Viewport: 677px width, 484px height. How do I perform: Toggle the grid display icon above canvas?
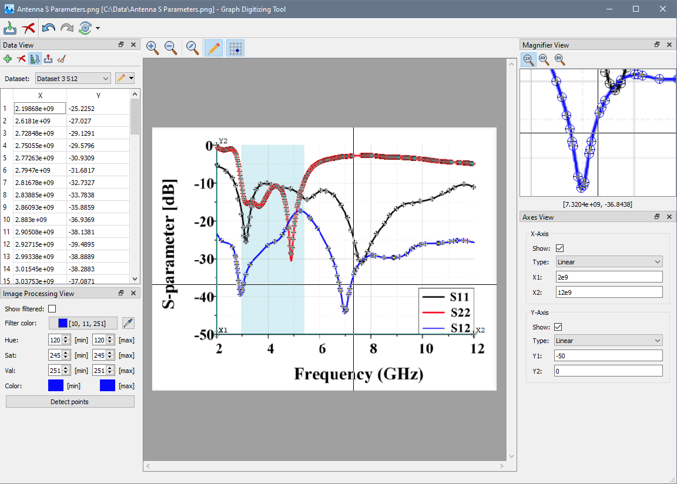click(x=235, y=48)
